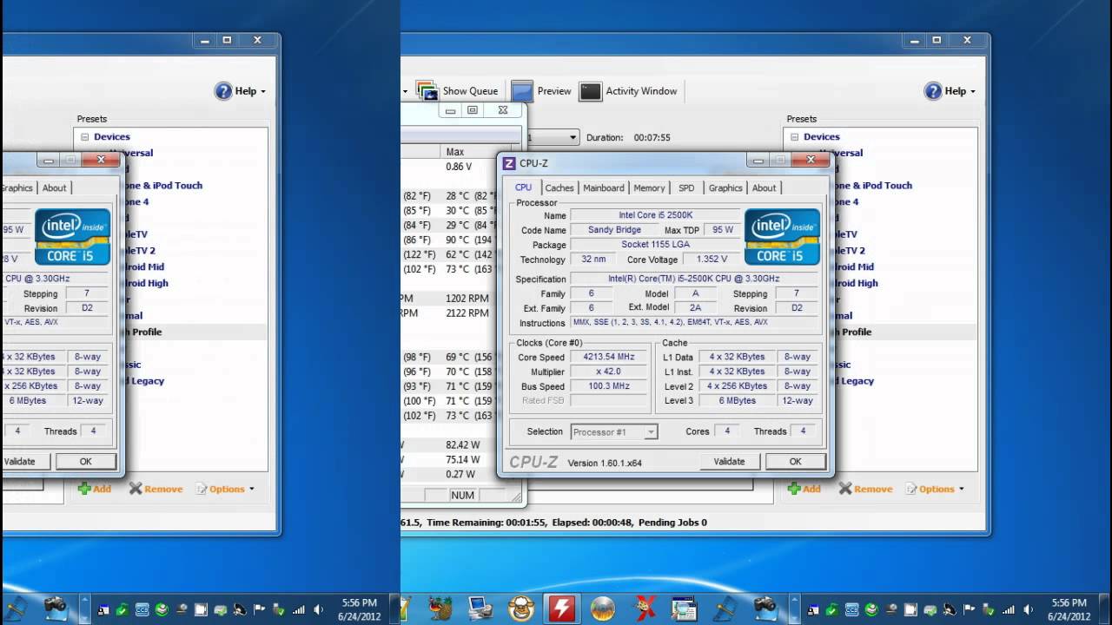This screenshot has height=625, width=1112.
Task: Click the '82.42 W' power reading
Action: pyautogui.click(x=462, y=445)
